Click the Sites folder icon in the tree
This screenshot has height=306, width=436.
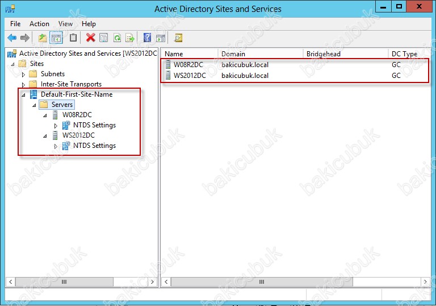pyautogui.click(x=22, y=64)
